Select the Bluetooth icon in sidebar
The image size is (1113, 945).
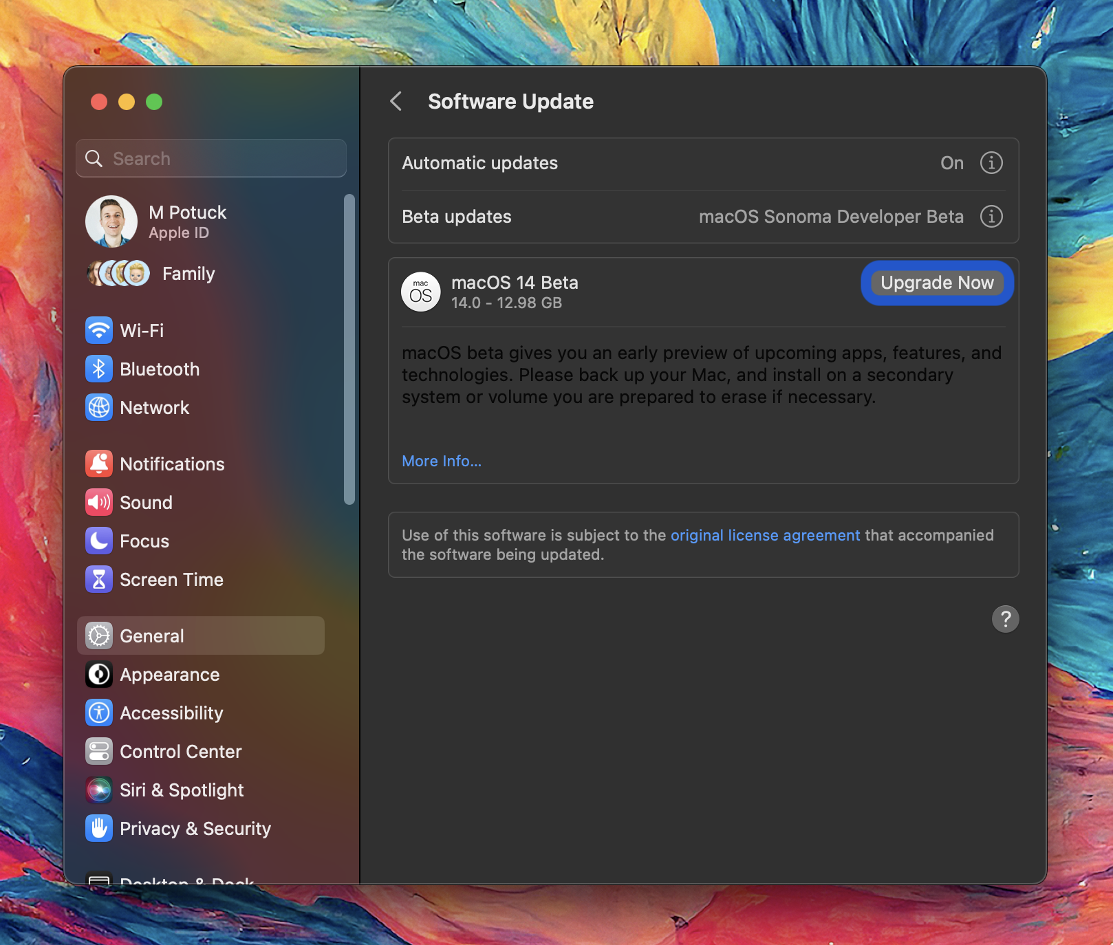99,369
